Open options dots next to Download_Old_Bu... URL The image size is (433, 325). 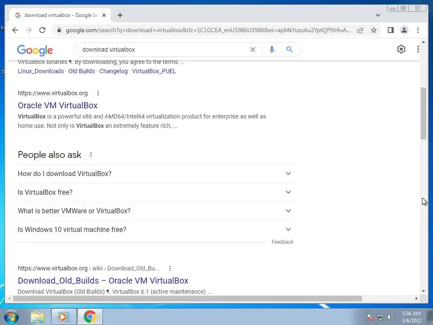(x=170, y=268)
